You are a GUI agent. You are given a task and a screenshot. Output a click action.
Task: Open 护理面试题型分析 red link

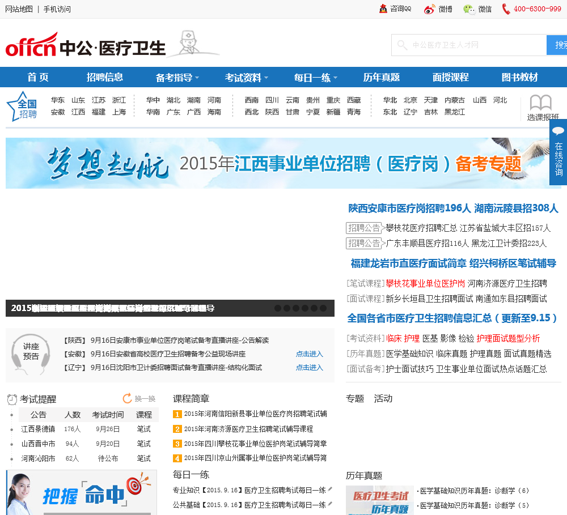coord(508,339)
